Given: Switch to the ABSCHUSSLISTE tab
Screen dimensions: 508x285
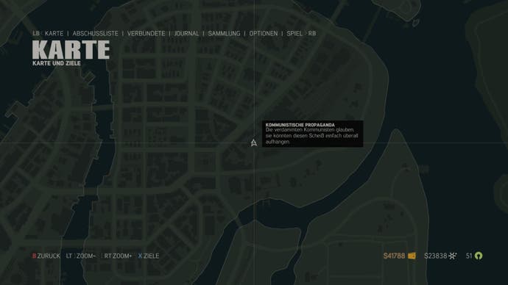Looking at the screenshot, I should coord(95,33).
